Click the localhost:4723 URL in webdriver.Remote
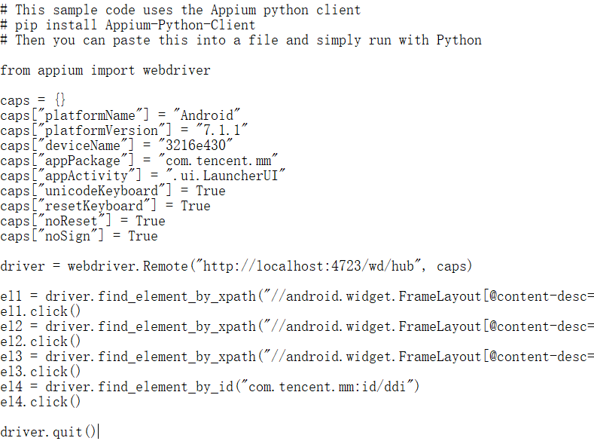594x441 pixels. coord(309,266)
